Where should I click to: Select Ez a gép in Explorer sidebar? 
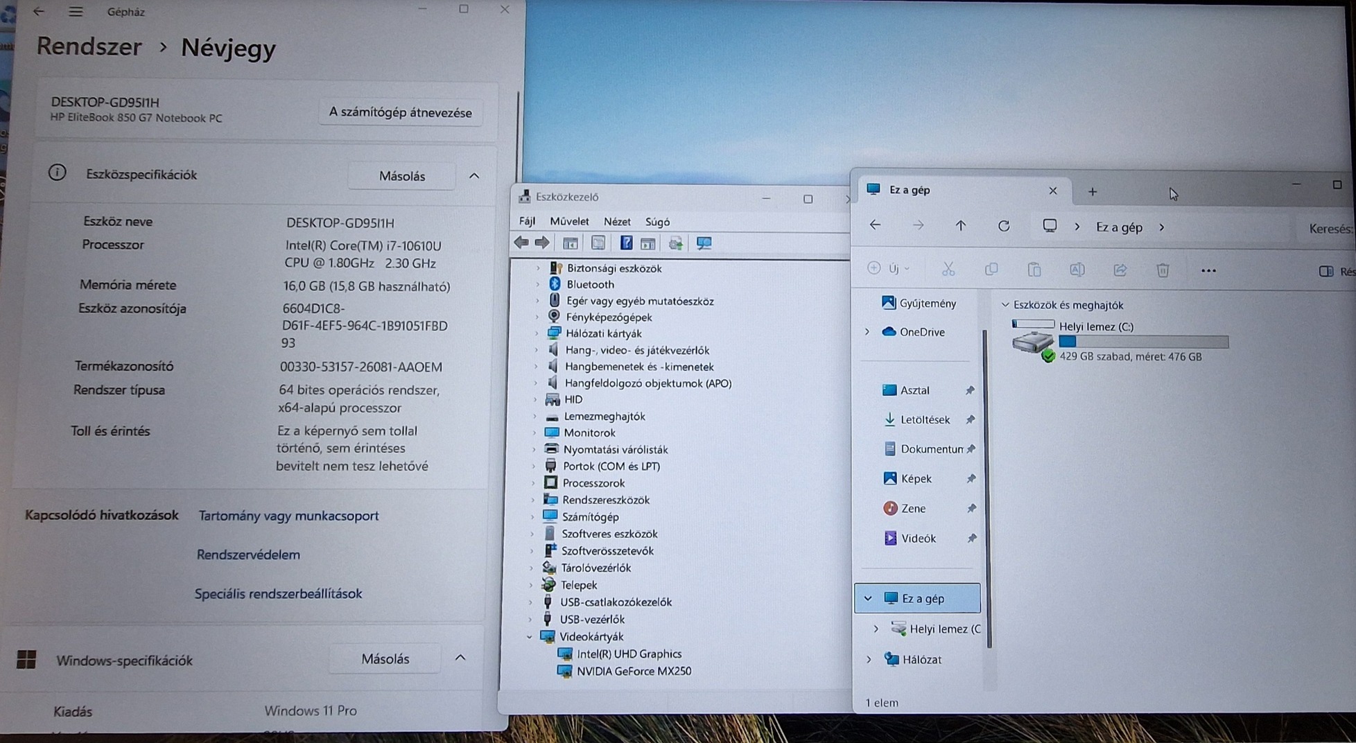918,598
